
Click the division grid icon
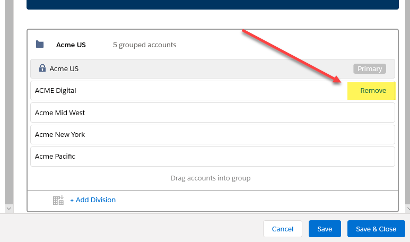pos(58,200)
